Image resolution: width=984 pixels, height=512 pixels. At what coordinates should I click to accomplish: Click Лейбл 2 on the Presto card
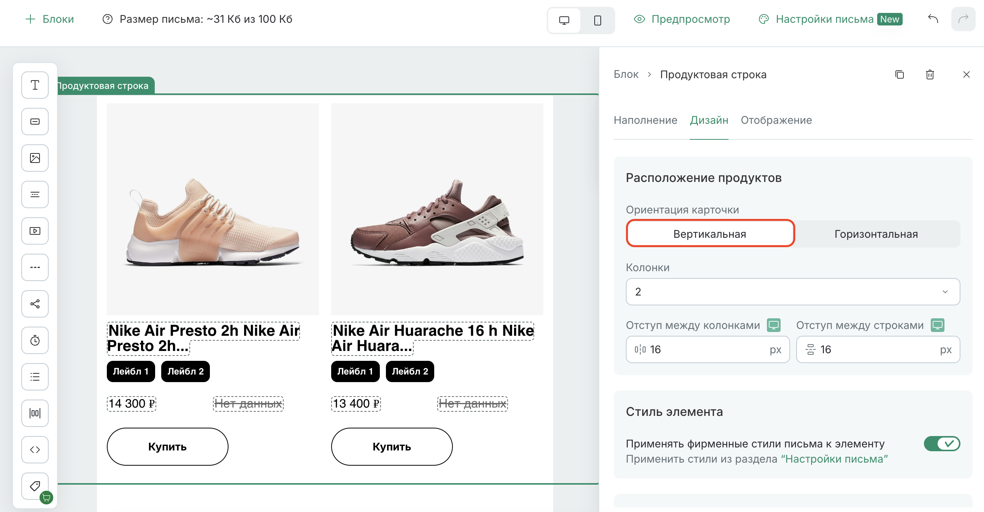pos(185,371)
